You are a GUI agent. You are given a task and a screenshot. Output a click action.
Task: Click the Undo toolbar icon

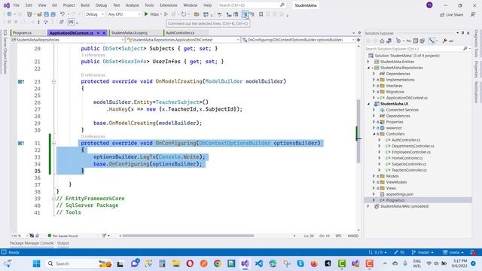coord(62,14)
